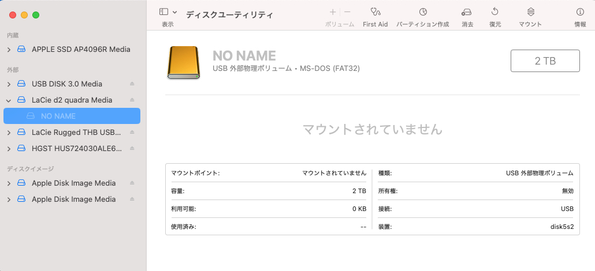Viewport: 595px width, 271px height.
Task: Click the 2 TB capacity box
Action: pos(545,61)
